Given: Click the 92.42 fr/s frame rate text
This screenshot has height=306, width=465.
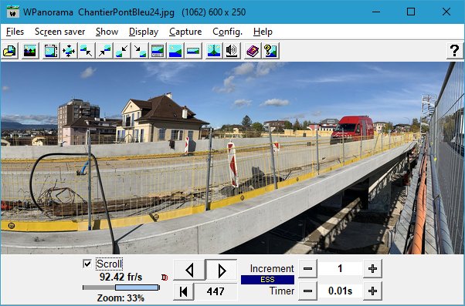Looking at the screenshot, I should pos(121,277).
